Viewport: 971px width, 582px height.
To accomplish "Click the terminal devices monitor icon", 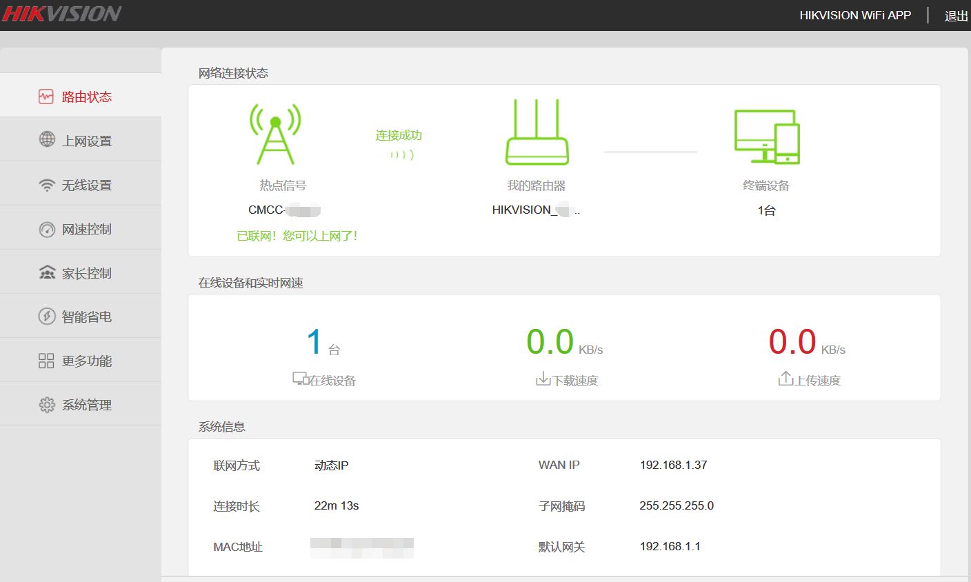I will tap(767, 137).
